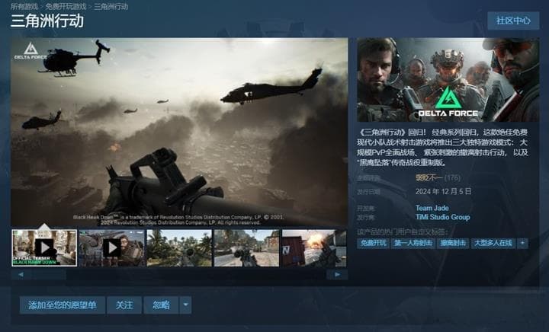Click the 大型多人在线 tag

pyautogui.click(x=493, y=243)
